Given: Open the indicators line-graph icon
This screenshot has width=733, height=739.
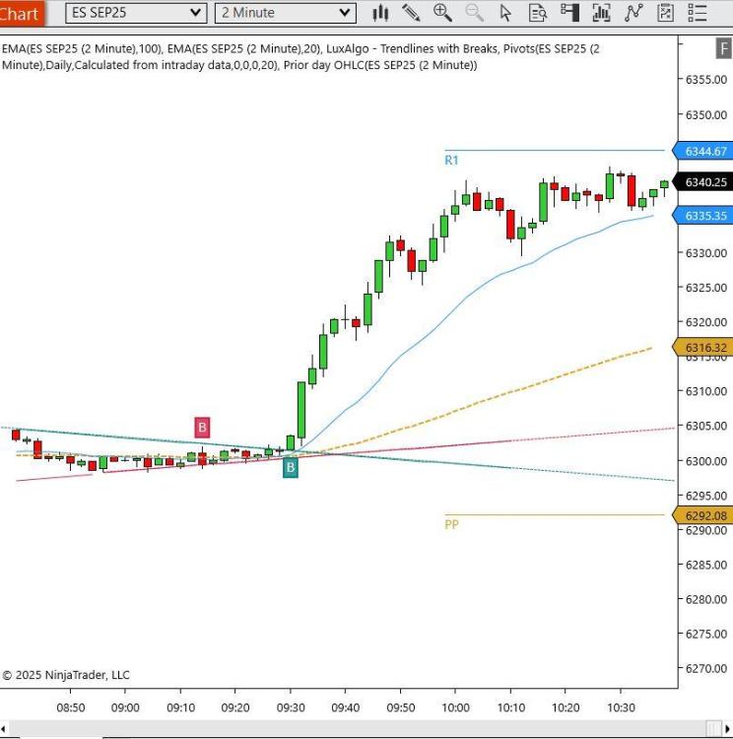Looking at the screenshot, I should click(x=633, y=13).
